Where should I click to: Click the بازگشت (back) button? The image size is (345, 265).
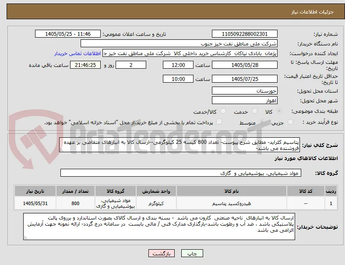tap(162, 253)
